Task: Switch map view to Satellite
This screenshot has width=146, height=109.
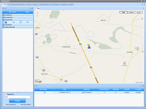Action: [131, 12]
